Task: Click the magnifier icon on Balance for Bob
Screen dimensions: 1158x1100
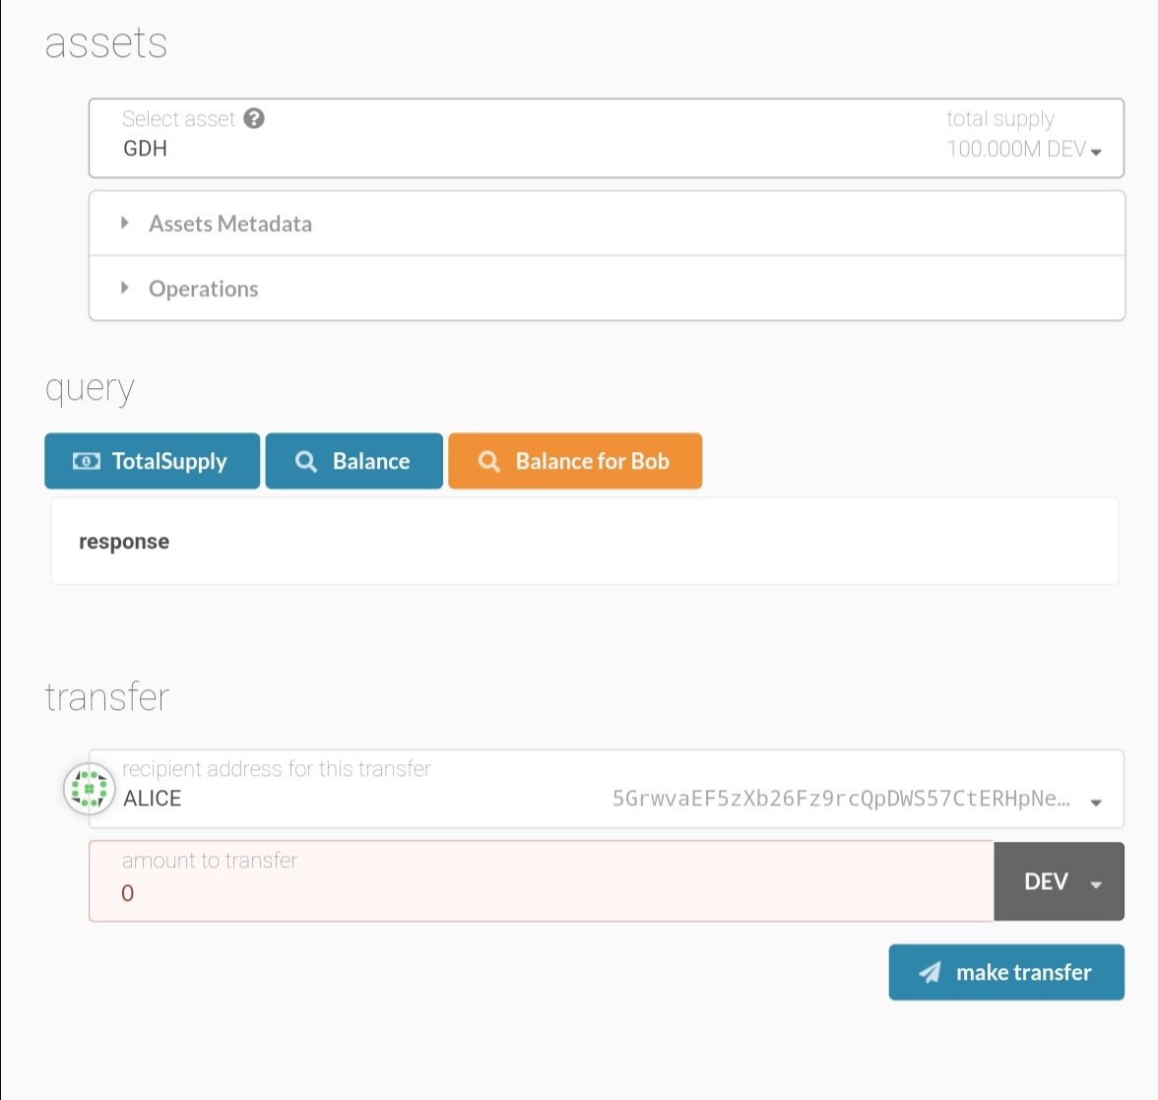Action: tap(489, 461)
